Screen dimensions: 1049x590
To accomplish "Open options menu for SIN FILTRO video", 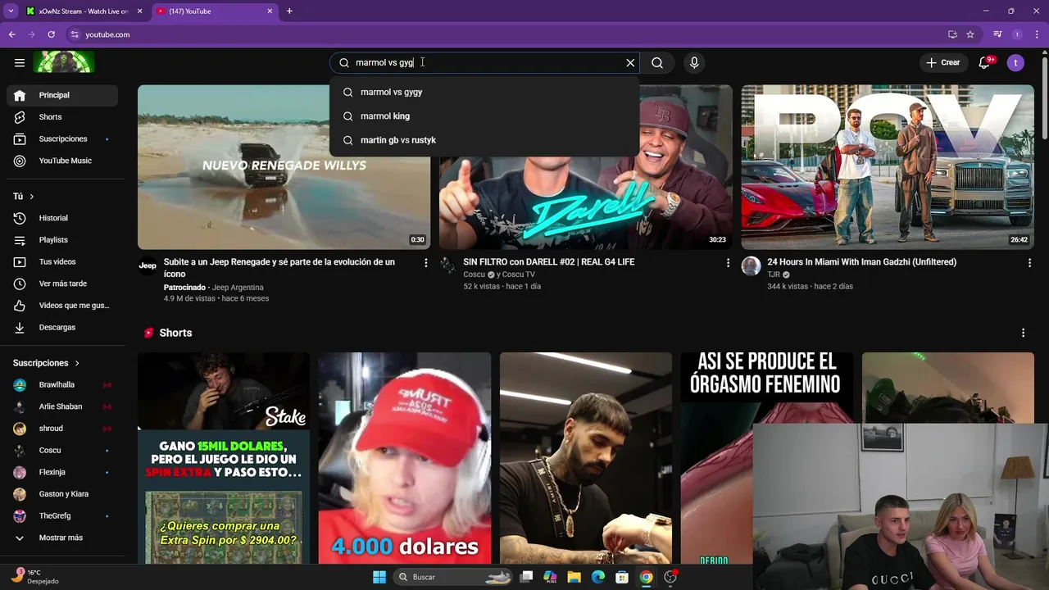I will pos(728,263).
